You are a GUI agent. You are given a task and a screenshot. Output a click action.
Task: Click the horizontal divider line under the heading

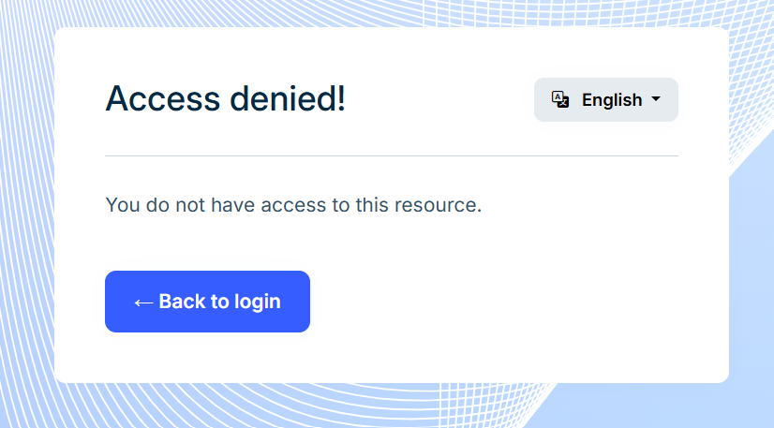[x=392, y=155]
